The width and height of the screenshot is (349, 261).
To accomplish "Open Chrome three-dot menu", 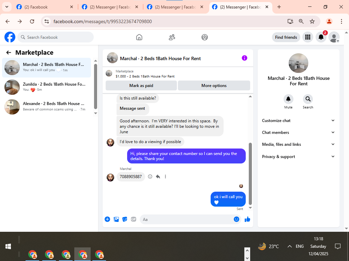I will pyautogui.click(x=341, y=21).
